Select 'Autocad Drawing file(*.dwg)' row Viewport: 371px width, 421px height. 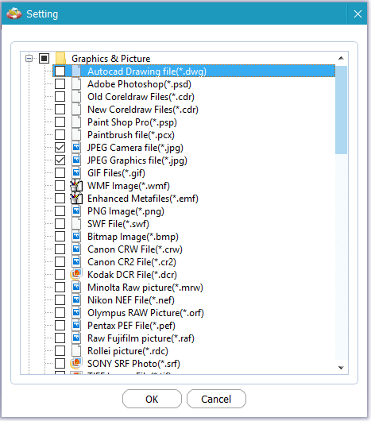point(194,71)
